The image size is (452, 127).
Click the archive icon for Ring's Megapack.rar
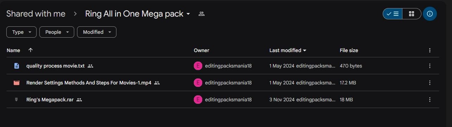click(17, 100)
